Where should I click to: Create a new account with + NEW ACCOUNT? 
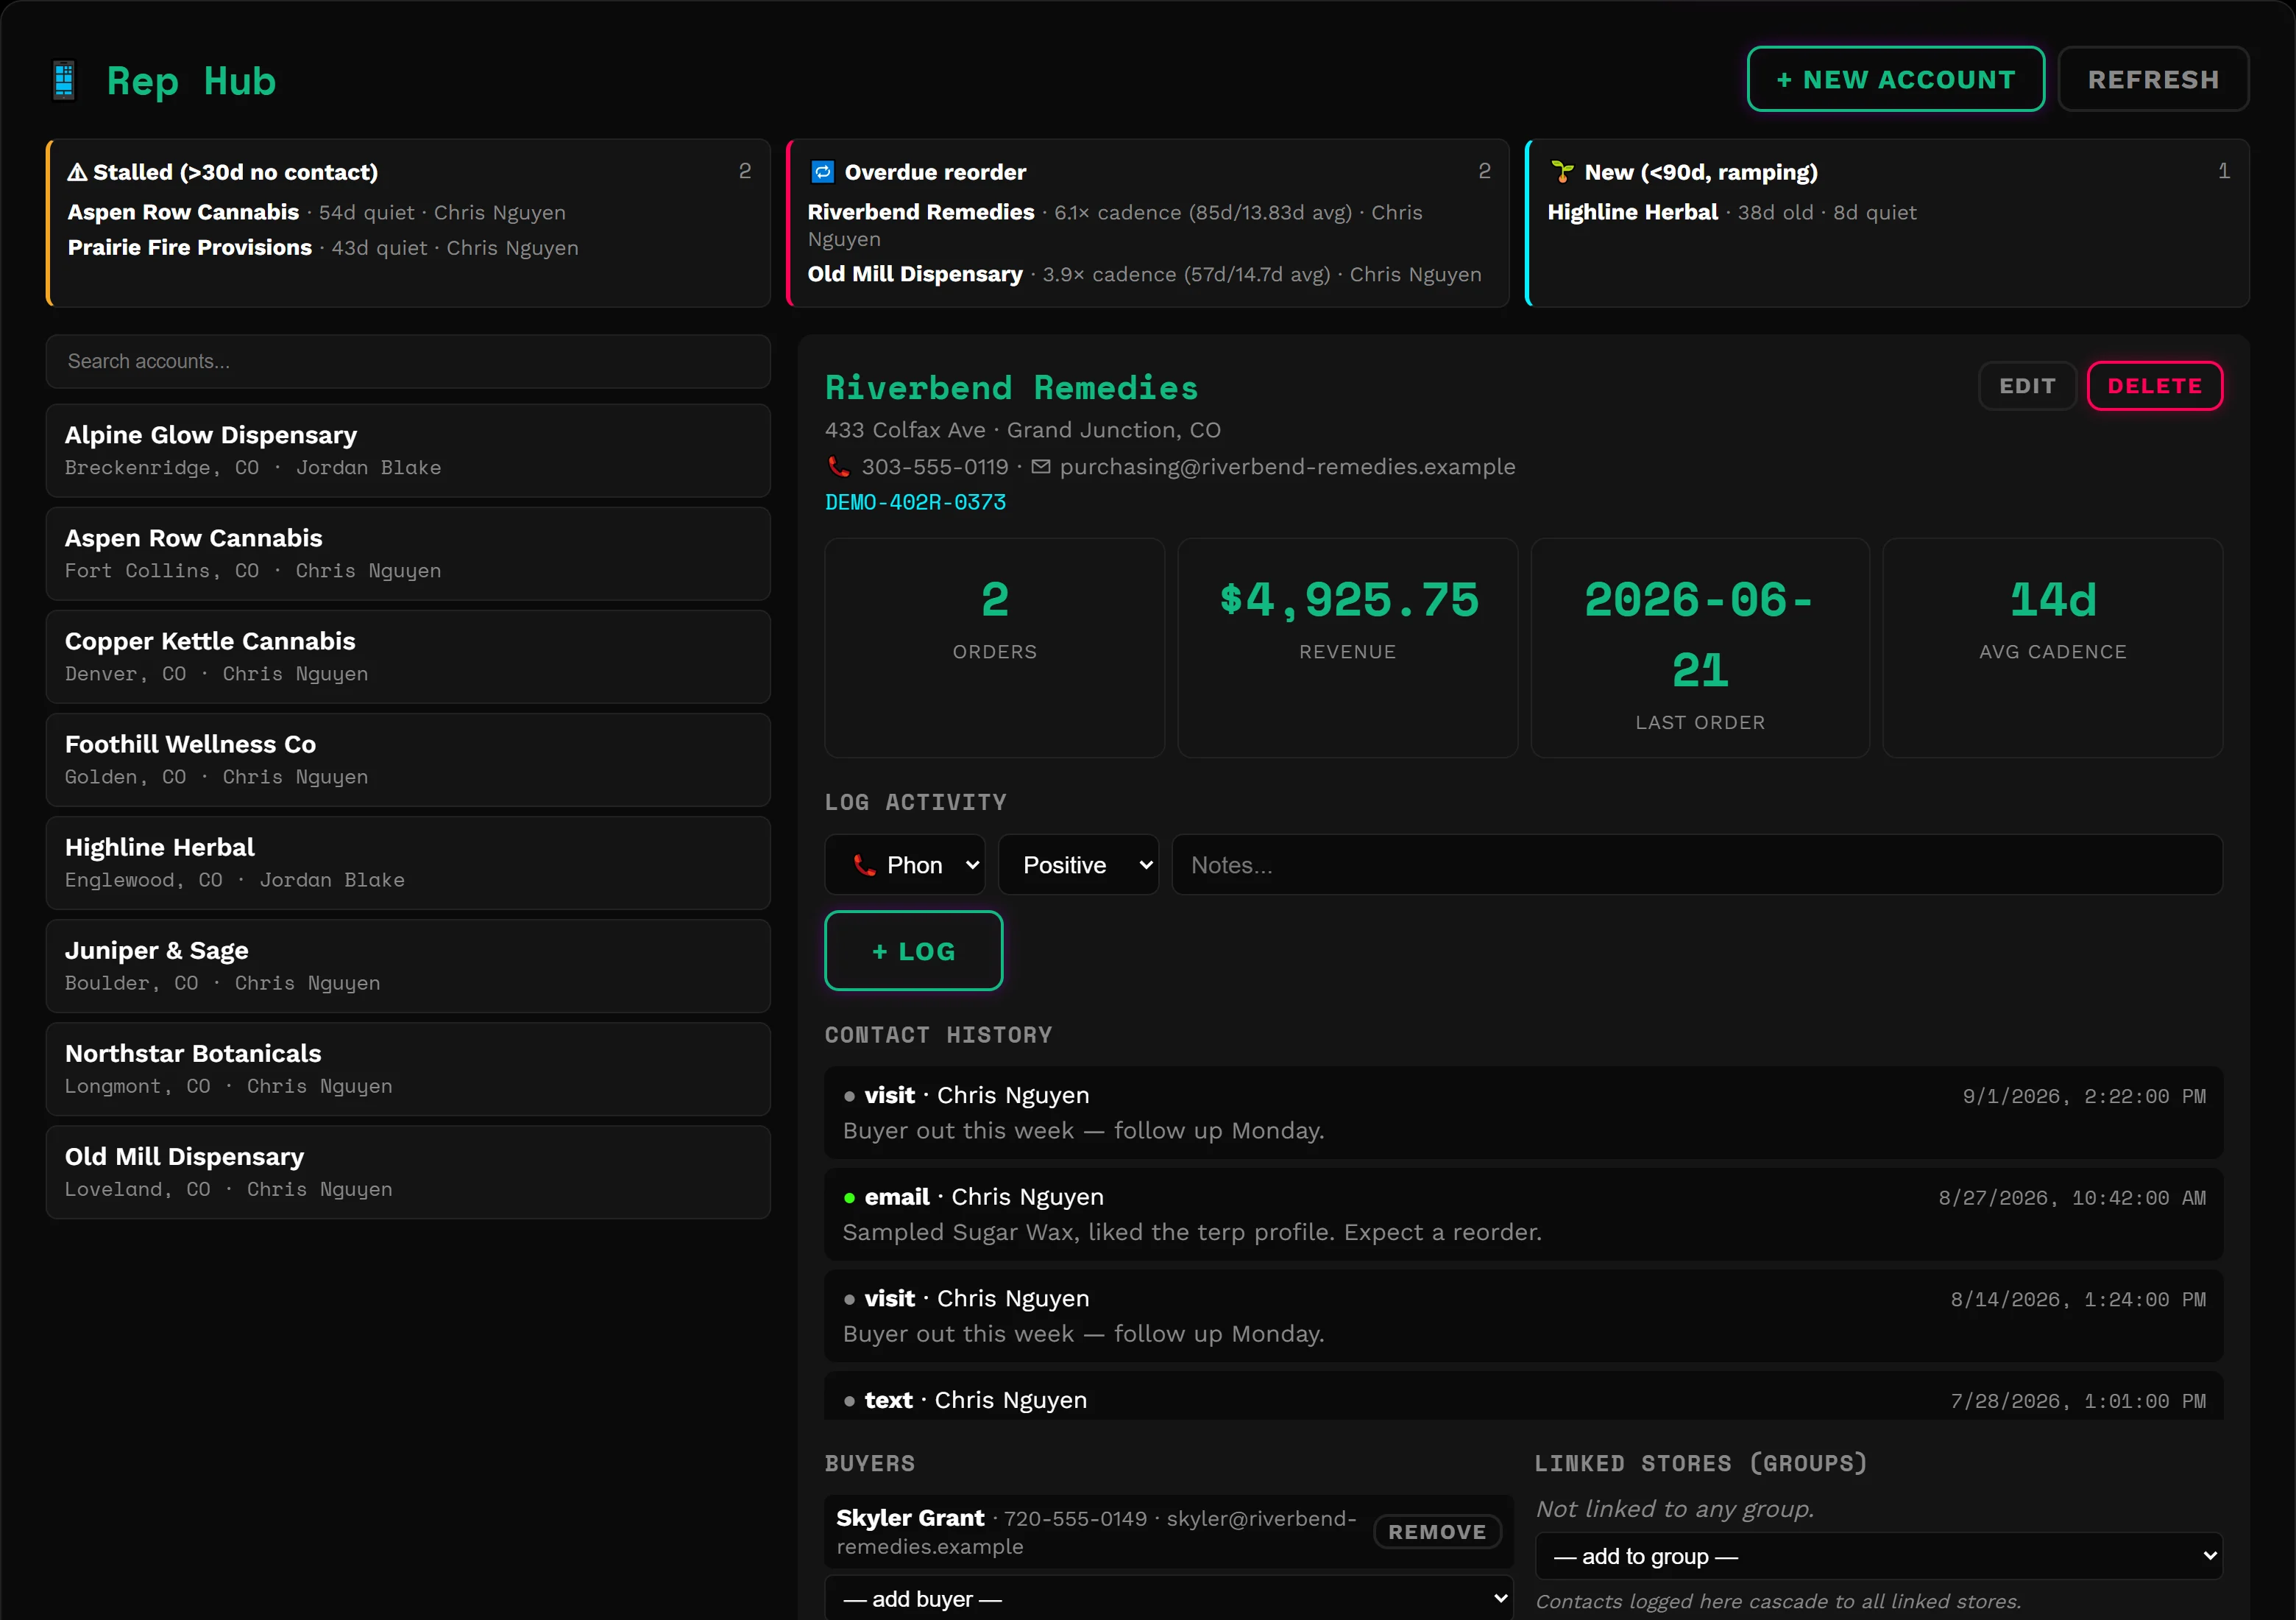1895,79
